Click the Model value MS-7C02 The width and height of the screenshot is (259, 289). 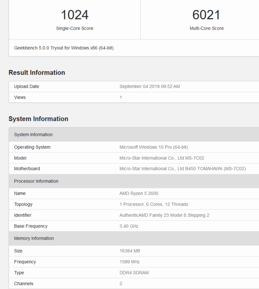pos(162,158)
